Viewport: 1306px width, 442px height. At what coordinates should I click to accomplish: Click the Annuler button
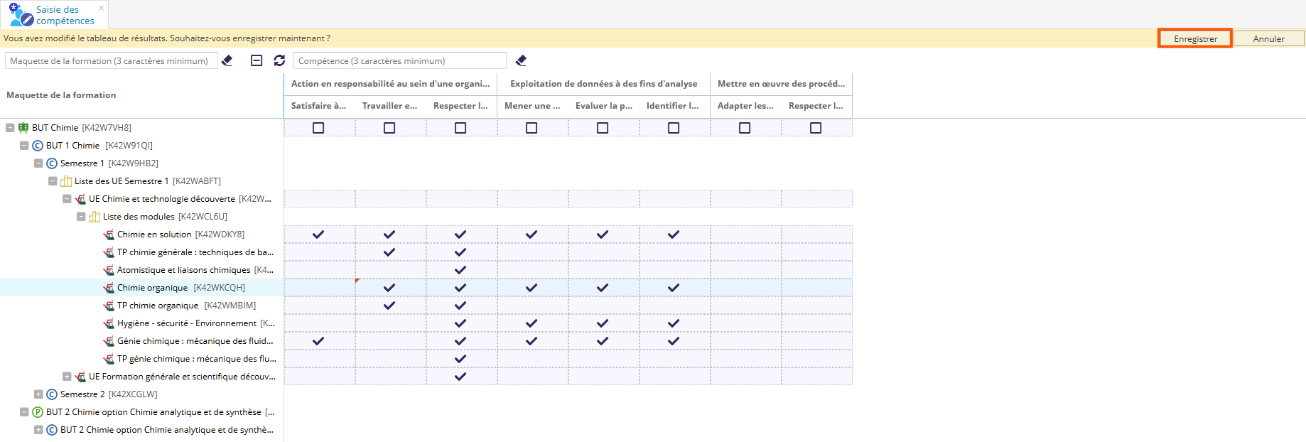[x=1268, y=39]
